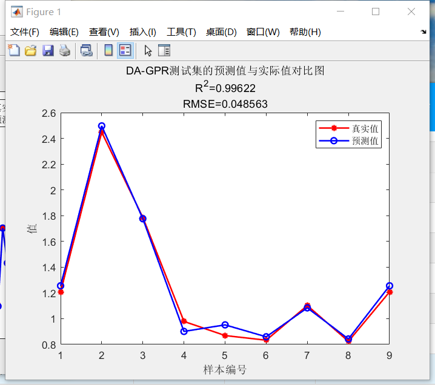The height and width of the screenshot is (385, 435).
Task: Toggle the Insert Legend button
Action: tap(125, 51)
